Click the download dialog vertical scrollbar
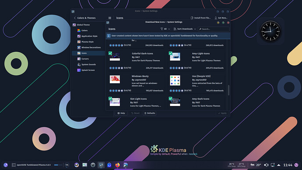 click(x=228, y=90)
